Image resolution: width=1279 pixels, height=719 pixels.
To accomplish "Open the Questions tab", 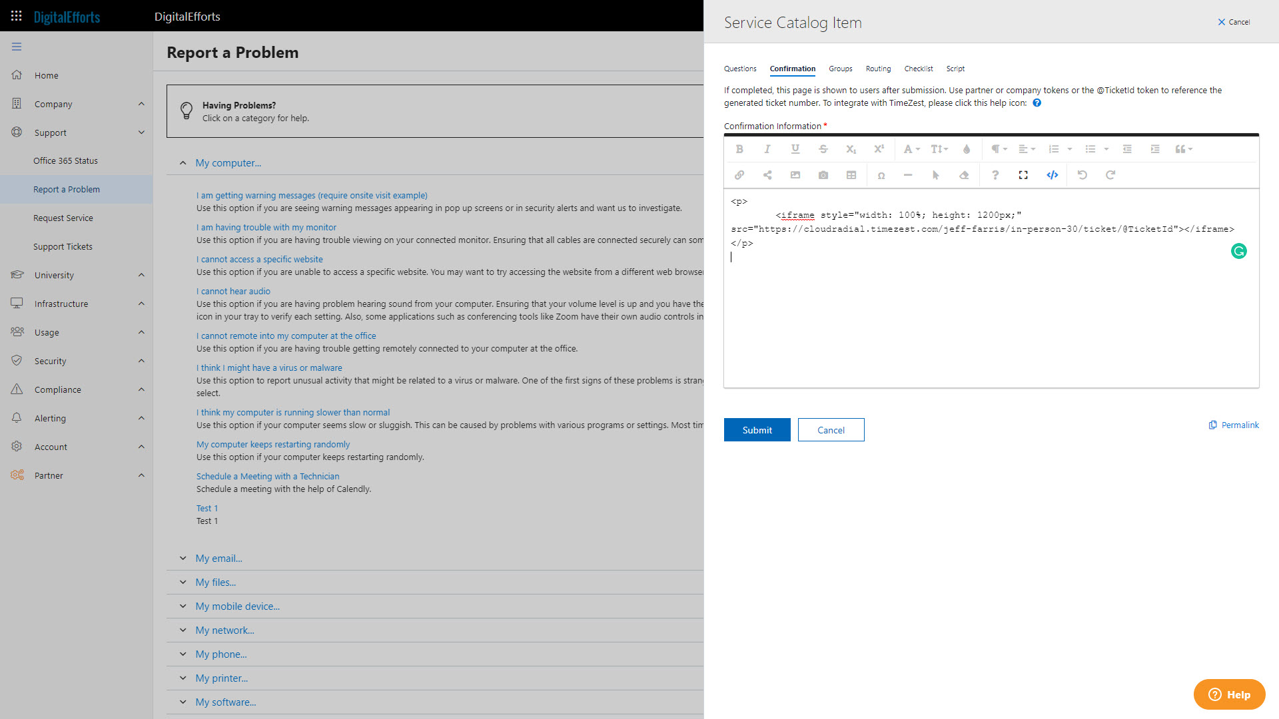I will coord(740,69).
